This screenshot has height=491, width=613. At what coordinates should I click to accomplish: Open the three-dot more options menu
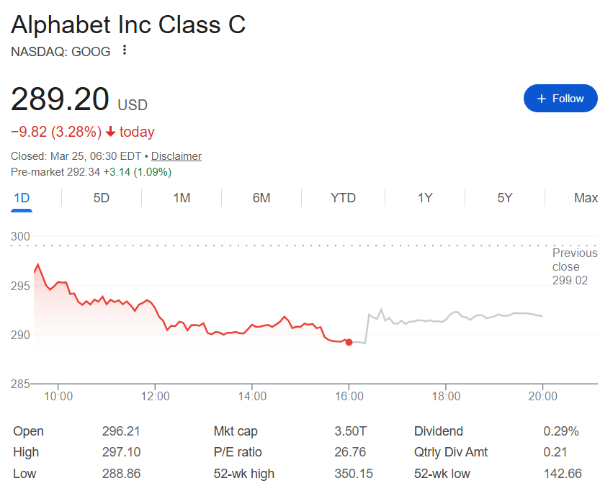[125, 50]
